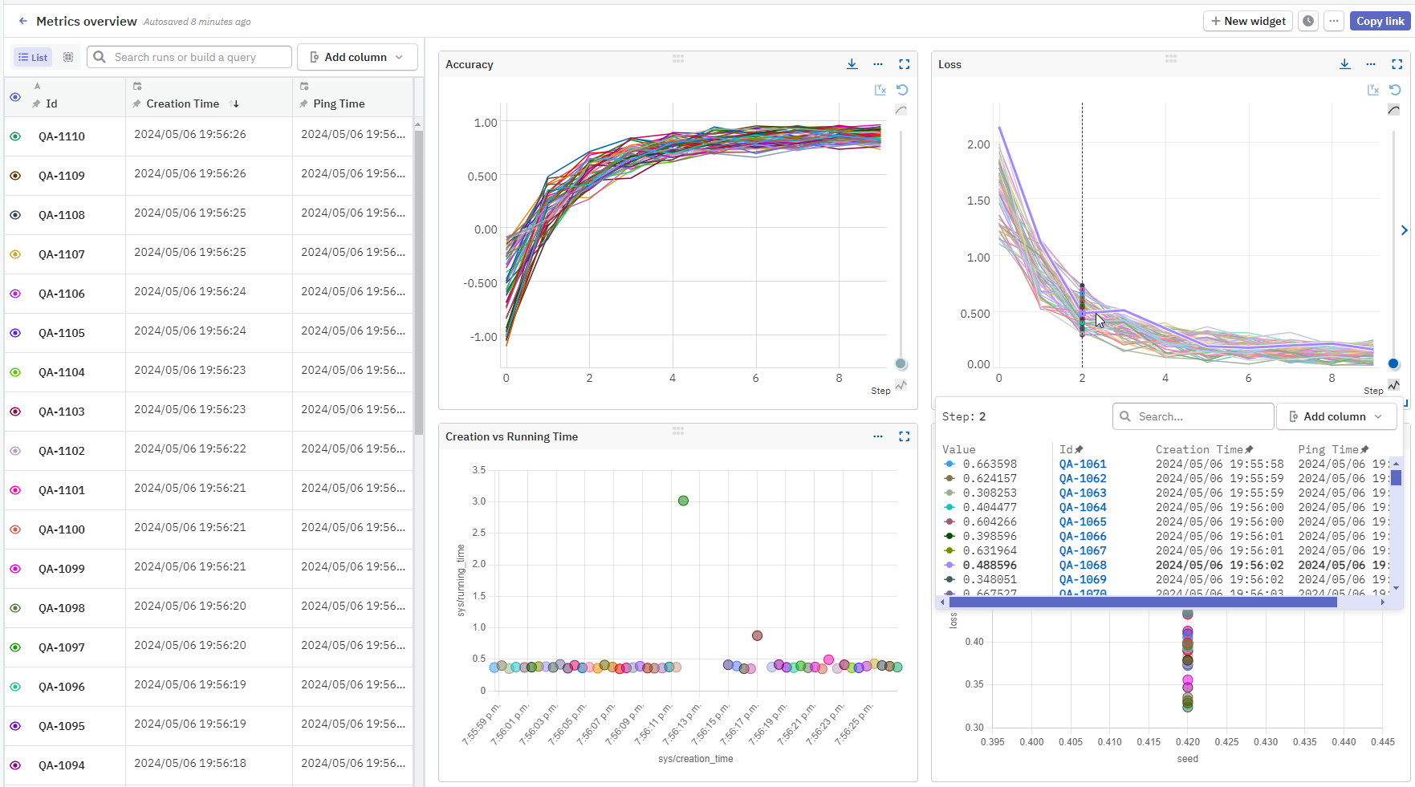Click the back arrow next to Metrics overview
Screen dimensions: 1415x787
[22, 21]
